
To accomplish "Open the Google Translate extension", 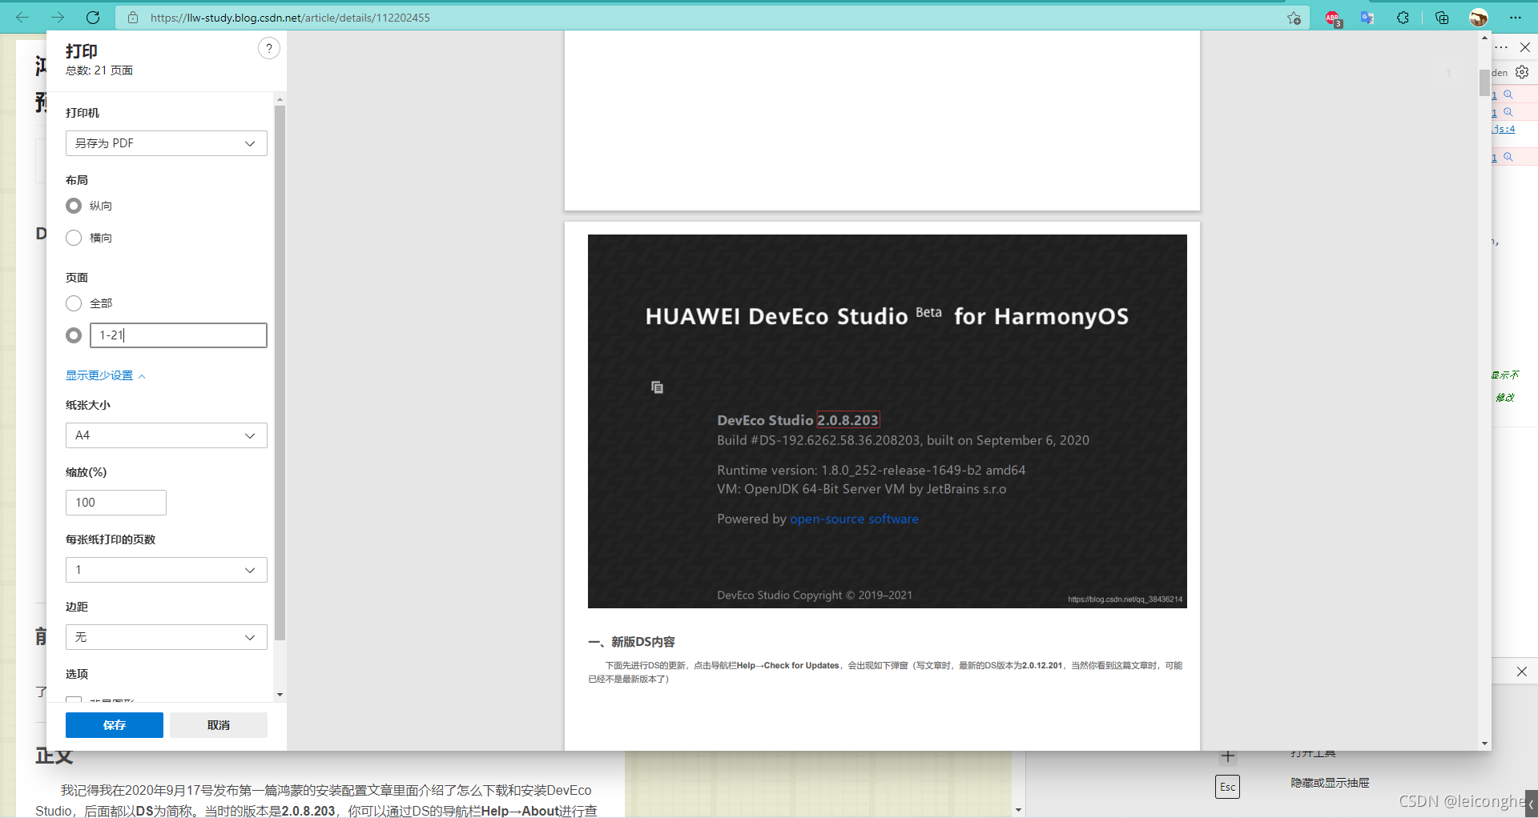I will coord(1367,18).
